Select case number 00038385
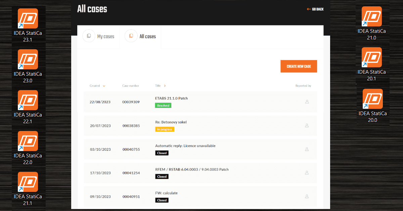 coord(131,126)
